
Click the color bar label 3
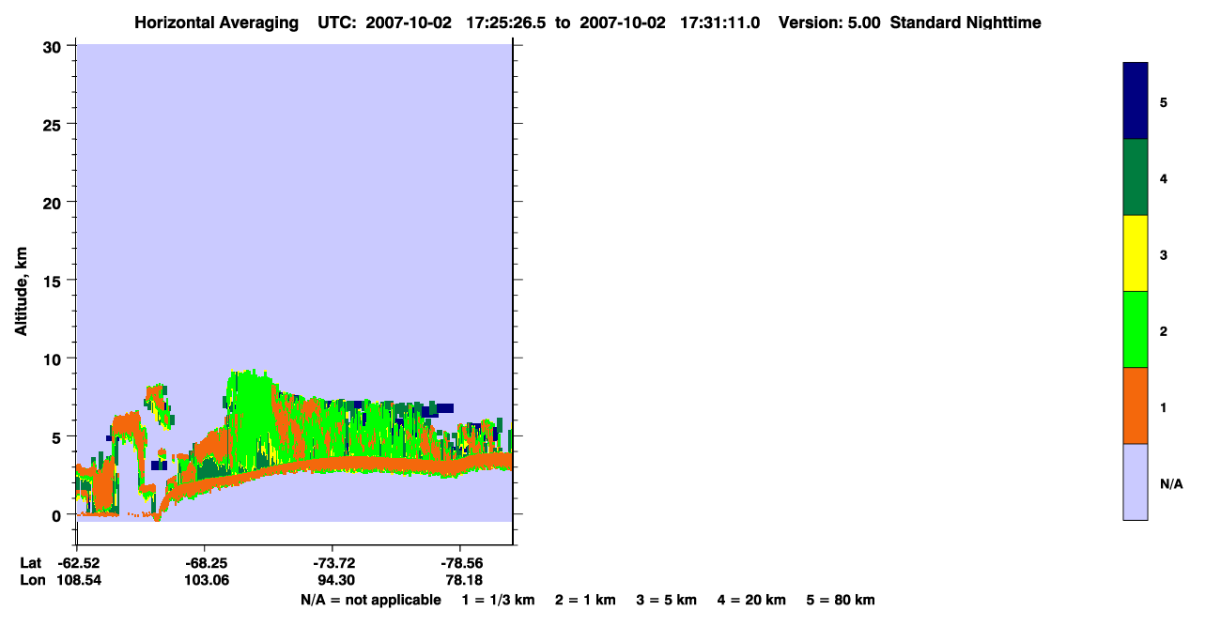click(x=1164, y=254)
